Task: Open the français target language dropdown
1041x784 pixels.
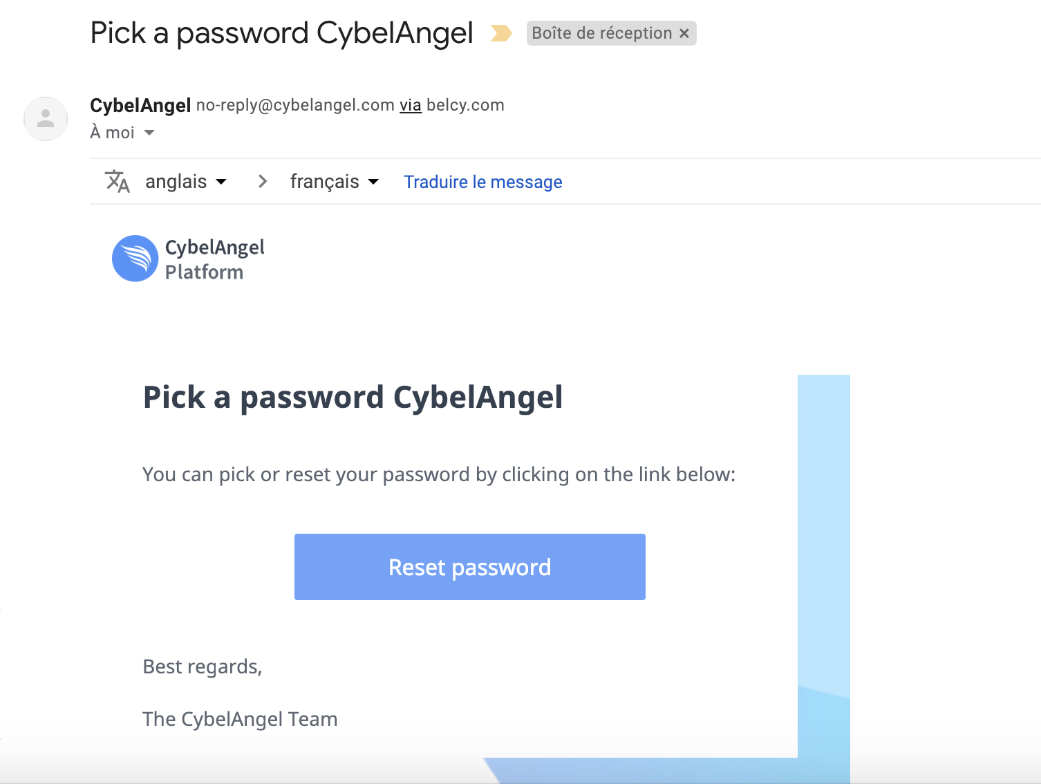Action: coord(334,181)
